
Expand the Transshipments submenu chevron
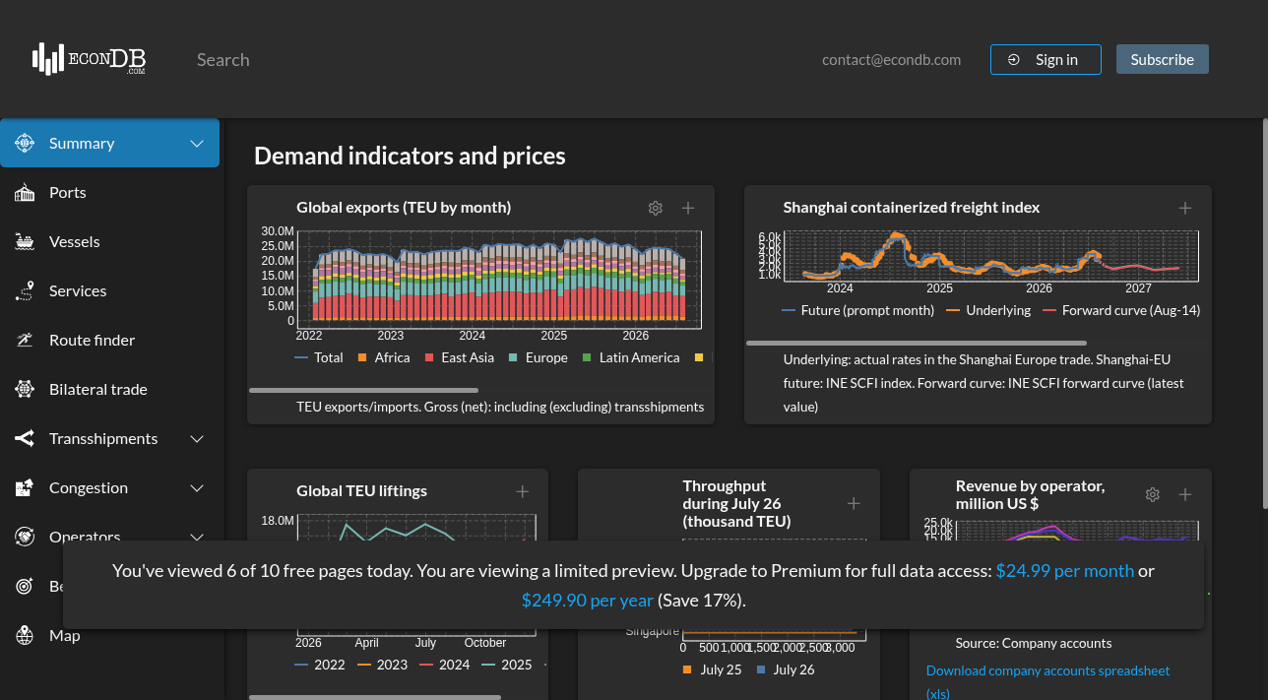[197, 439]
